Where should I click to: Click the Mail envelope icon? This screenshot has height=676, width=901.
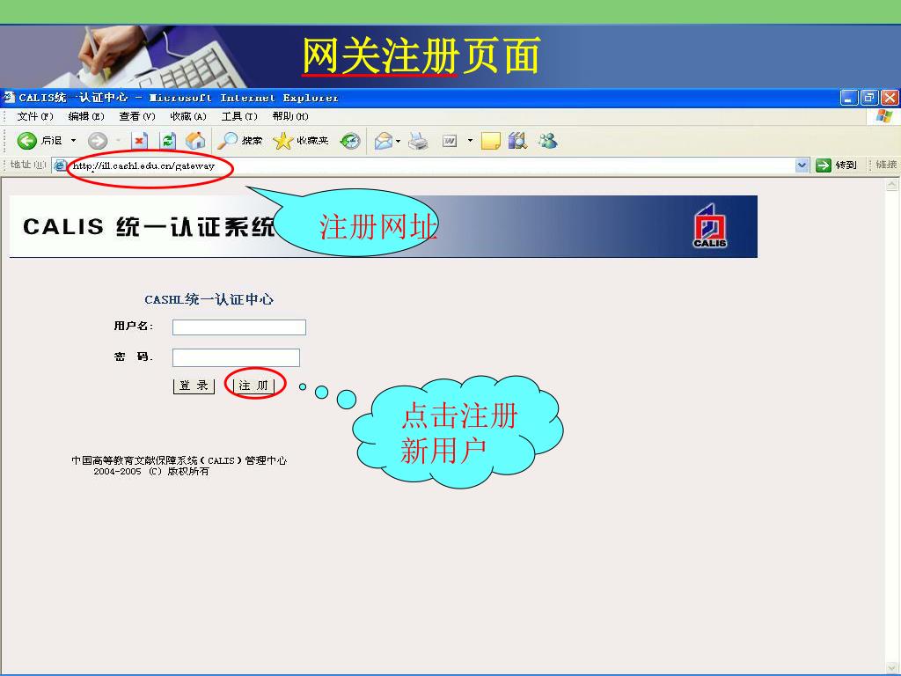pos(384,140)
